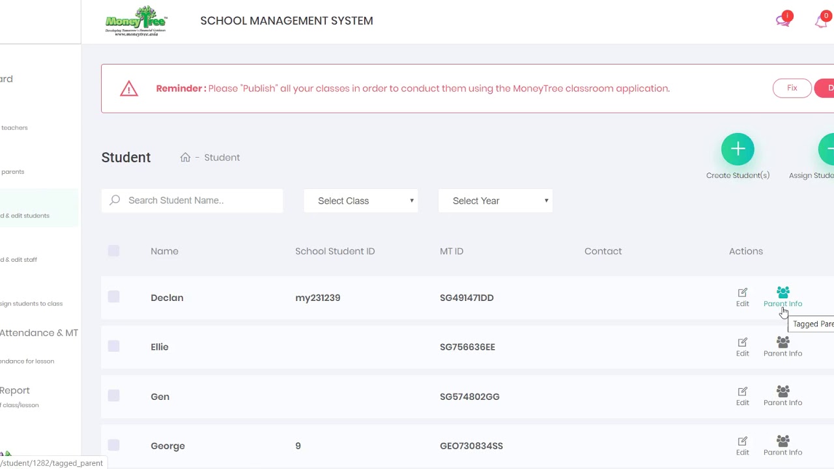834x469 pixels.
Task: Click MT ID GEO730834SS
Action: click(471, 446)
